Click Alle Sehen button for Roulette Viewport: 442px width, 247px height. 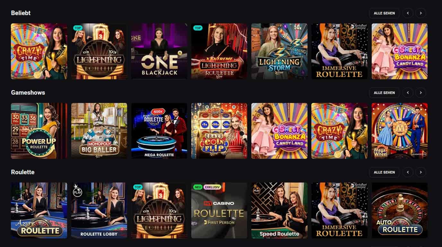tap(384, 172)
